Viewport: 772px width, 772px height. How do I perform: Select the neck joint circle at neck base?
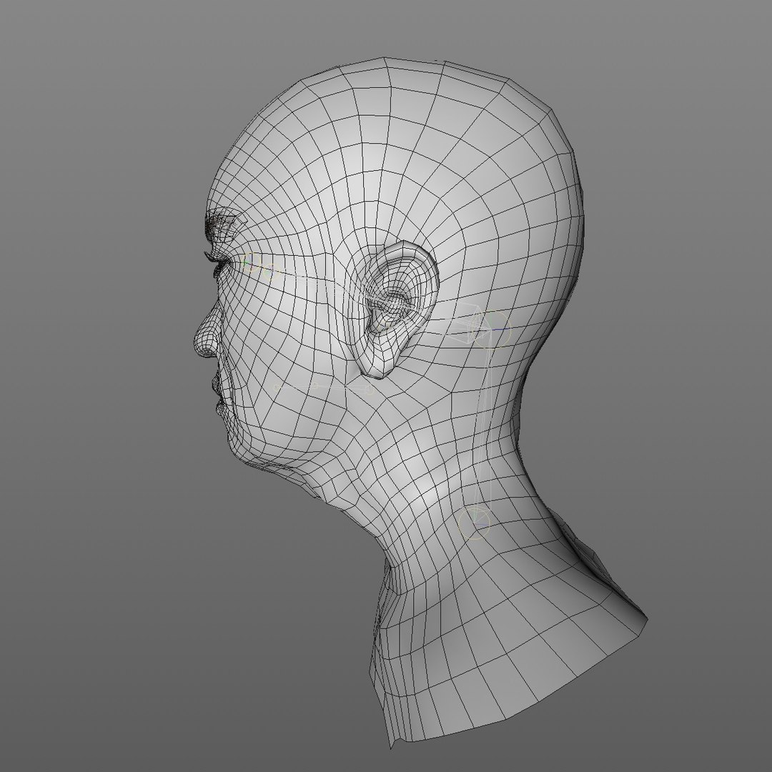point(474,522)
